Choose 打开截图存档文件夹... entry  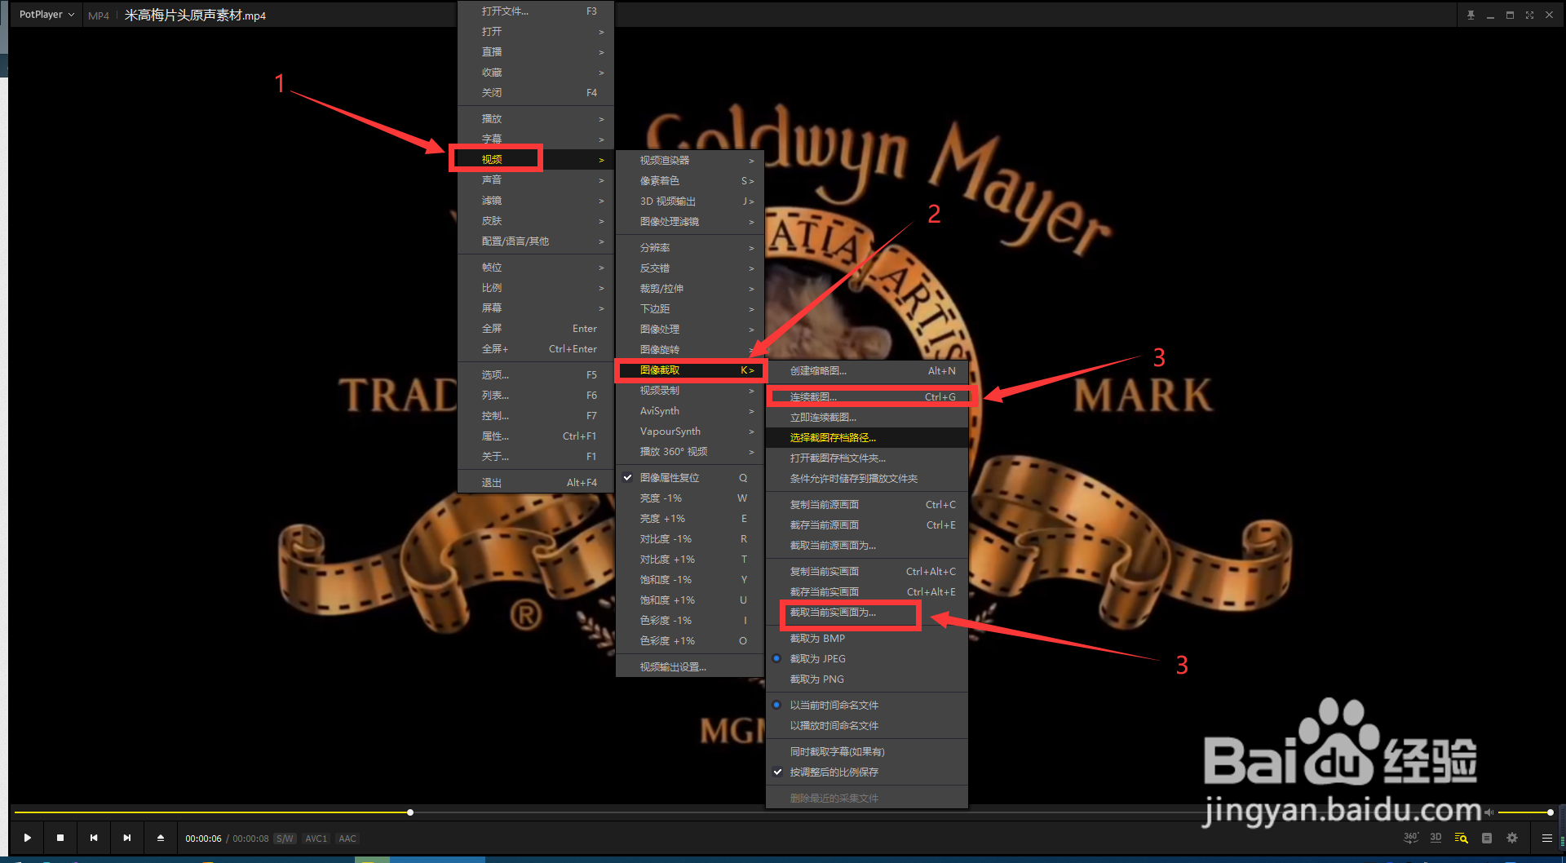867,458
